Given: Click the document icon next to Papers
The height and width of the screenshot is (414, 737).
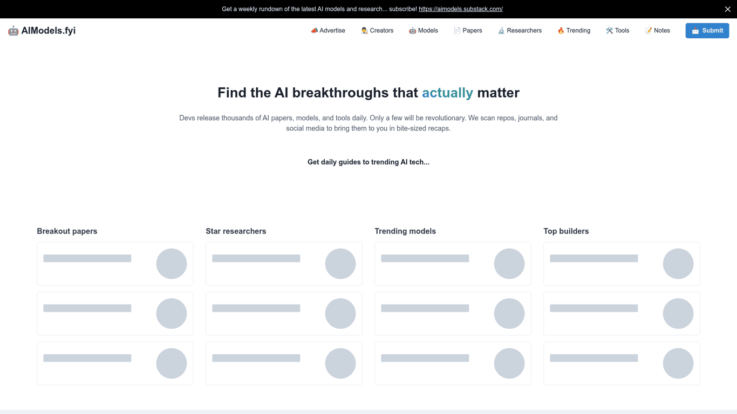Looking at the screenshot, I should (457, 31).
